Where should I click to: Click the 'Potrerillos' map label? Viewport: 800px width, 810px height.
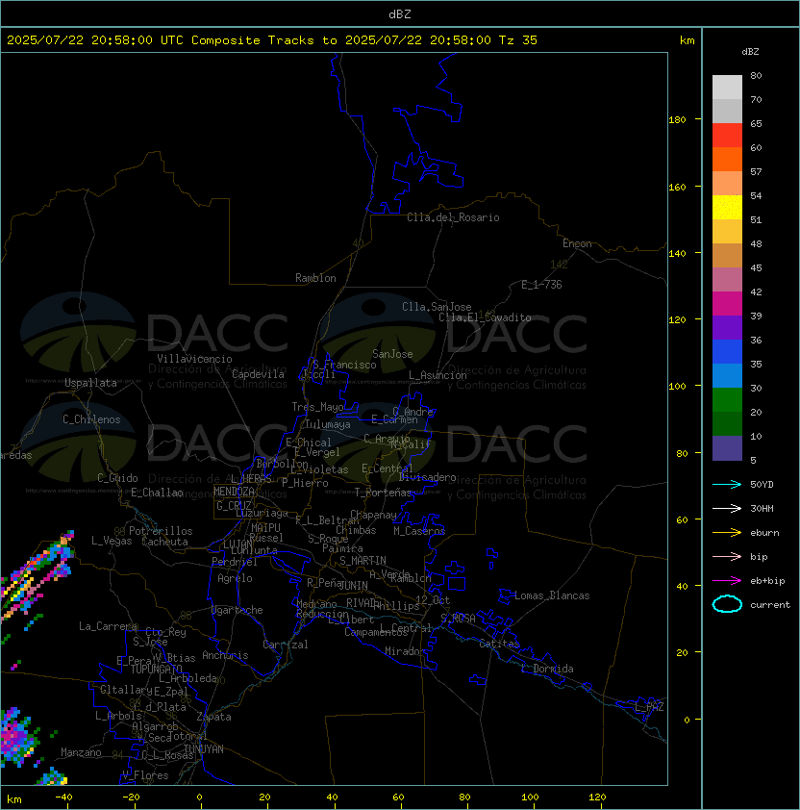point(161,531)
